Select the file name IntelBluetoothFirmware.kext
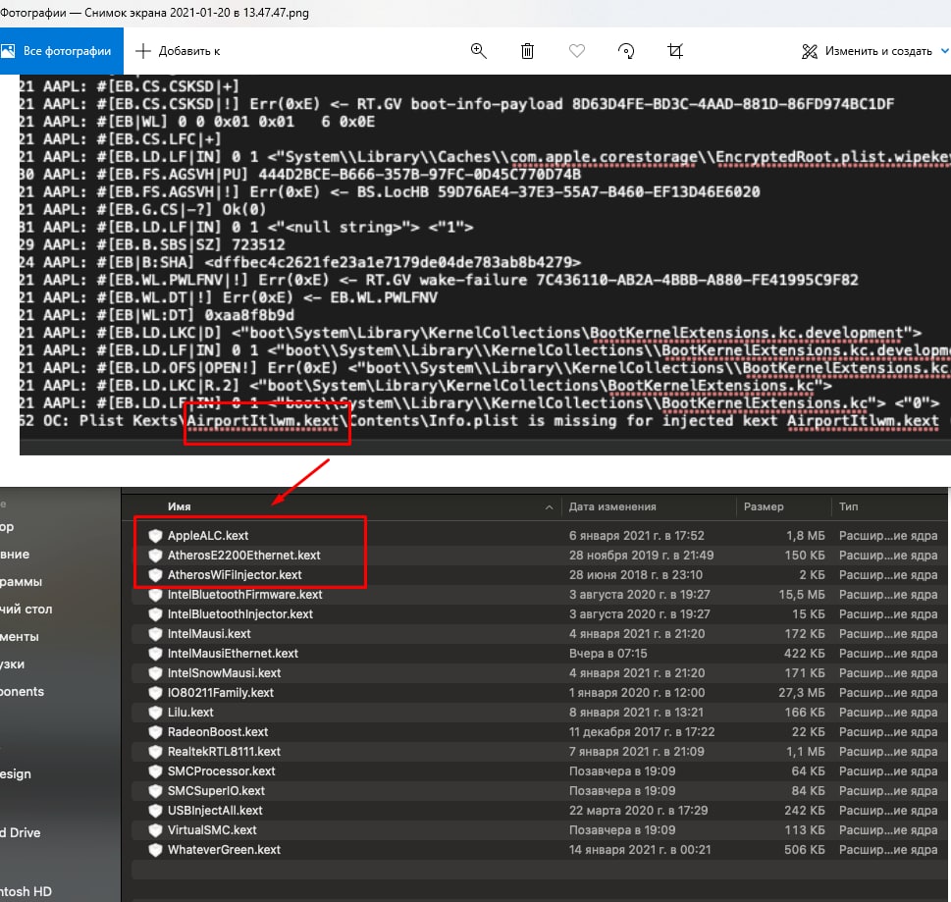The width and height of the screenshot is (951, 902). (244, 595)
